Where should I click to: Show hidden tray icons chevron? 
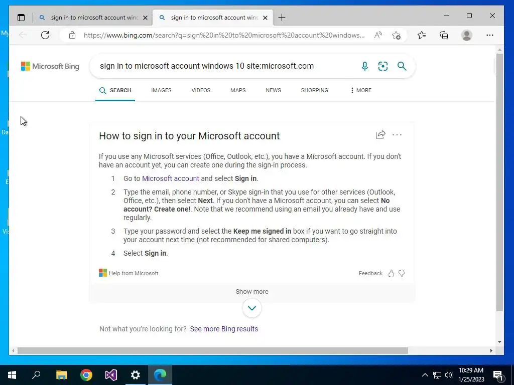point(425,375)
